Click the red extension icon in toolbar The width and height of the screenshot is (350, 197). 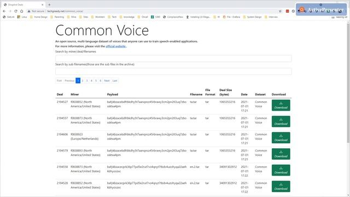[x=288, y=11]
